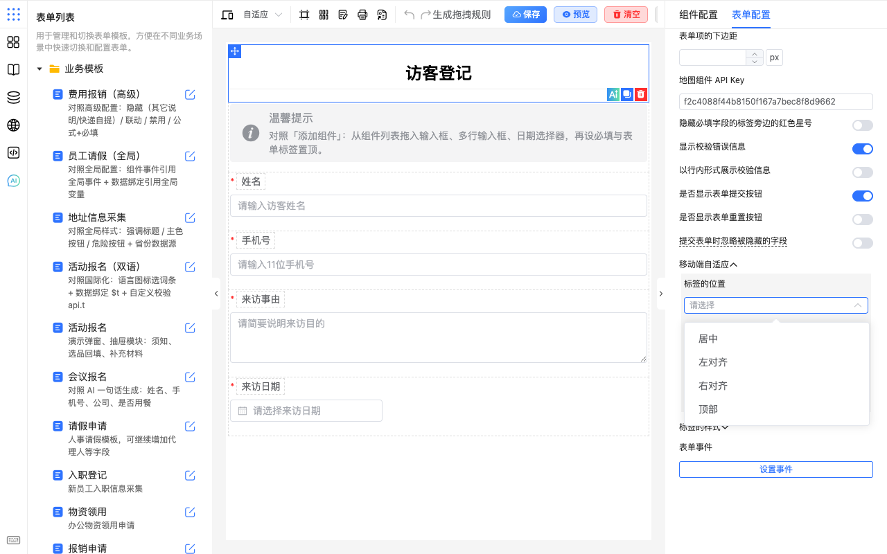Click the redo arrow in the toolbar
The image size is (887, 554).
click(425, 15)
